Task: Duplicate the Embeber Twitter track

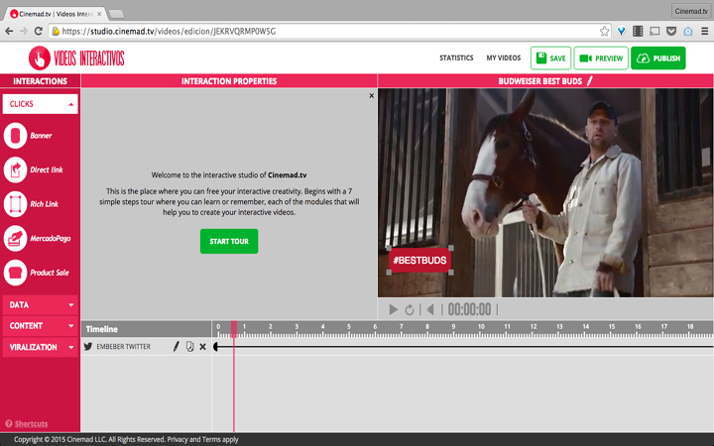Action: 189,347
